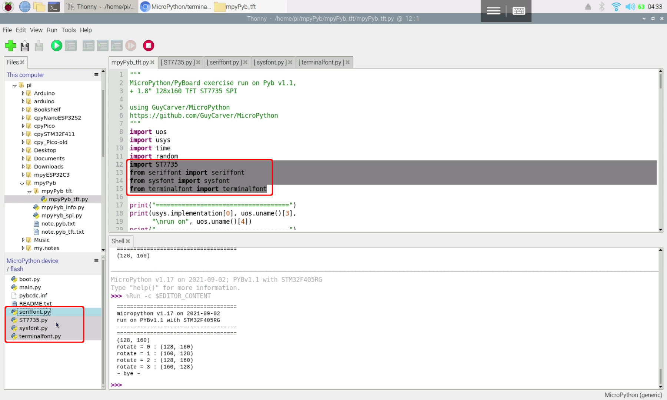Screen dimensions: 667x400
Task: Open the Wi-Fi status icon
Action: [x=616, y=6]
